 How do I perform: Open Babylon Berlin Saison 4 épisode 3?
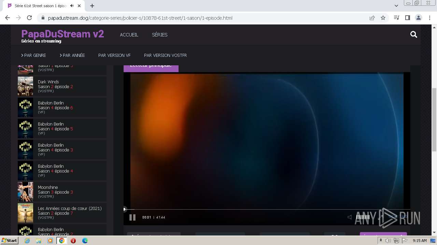(x=62, y=150)
